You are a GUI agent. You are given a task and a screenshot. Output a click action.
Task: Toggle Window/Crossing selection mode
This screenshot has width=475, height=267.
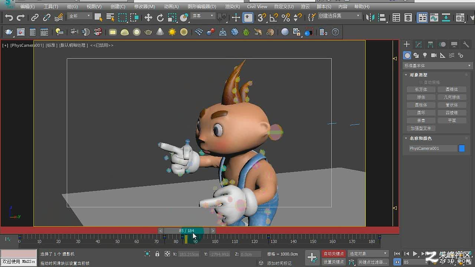(x=134, y=17)
